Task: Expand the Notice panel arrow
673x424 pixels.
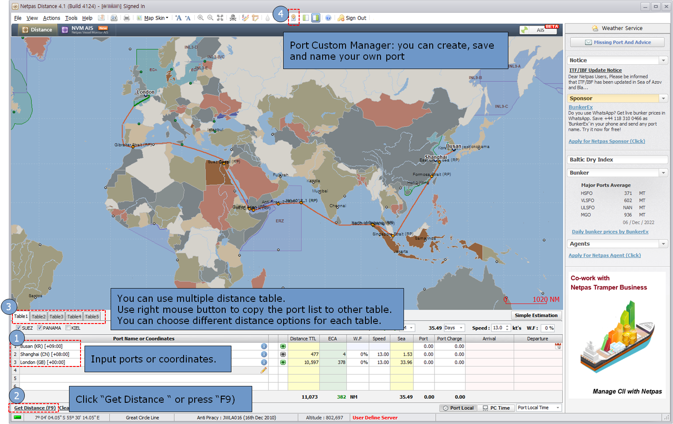Action: point(663,60)
